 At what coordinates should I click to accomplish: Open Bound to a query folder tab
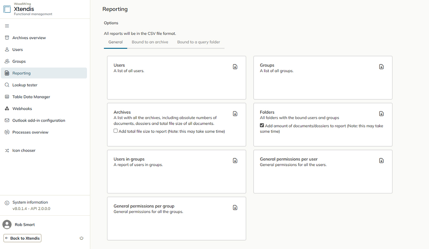[x=199, y=42]
